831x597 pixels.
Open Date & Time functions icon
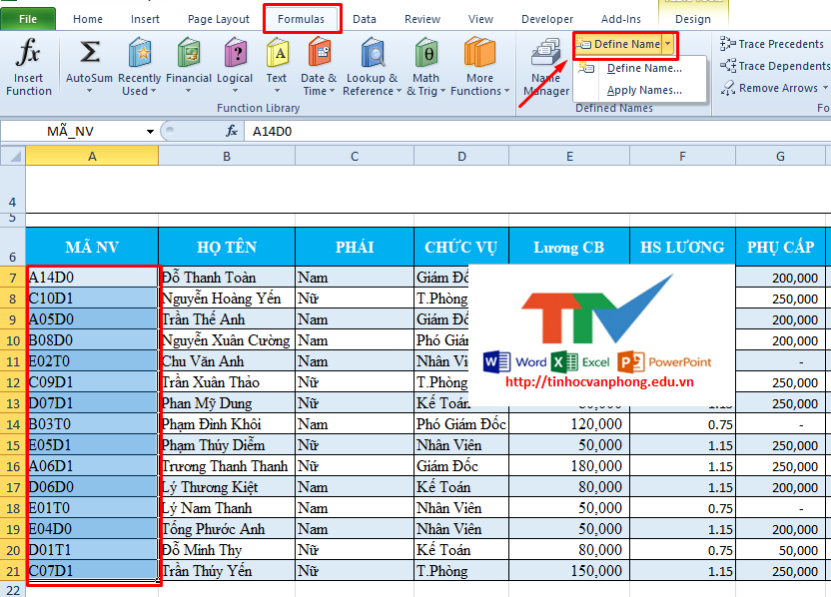coord(319,52)
